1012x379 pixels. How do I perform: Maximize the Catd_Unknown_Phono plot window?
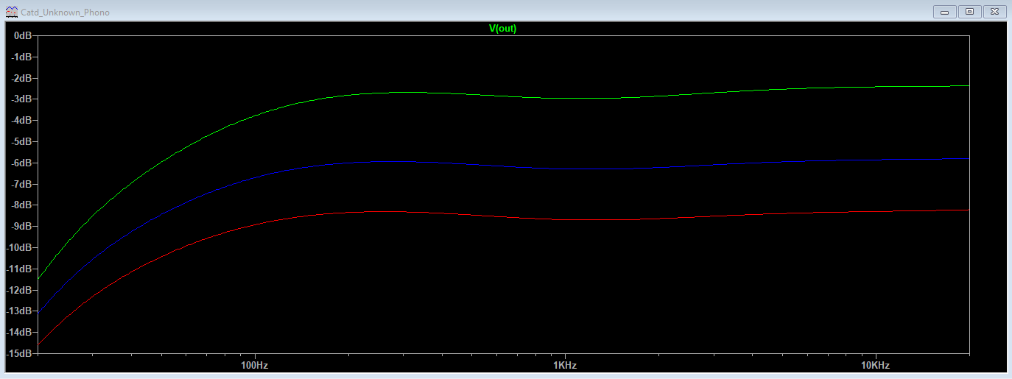coord(969,12)
